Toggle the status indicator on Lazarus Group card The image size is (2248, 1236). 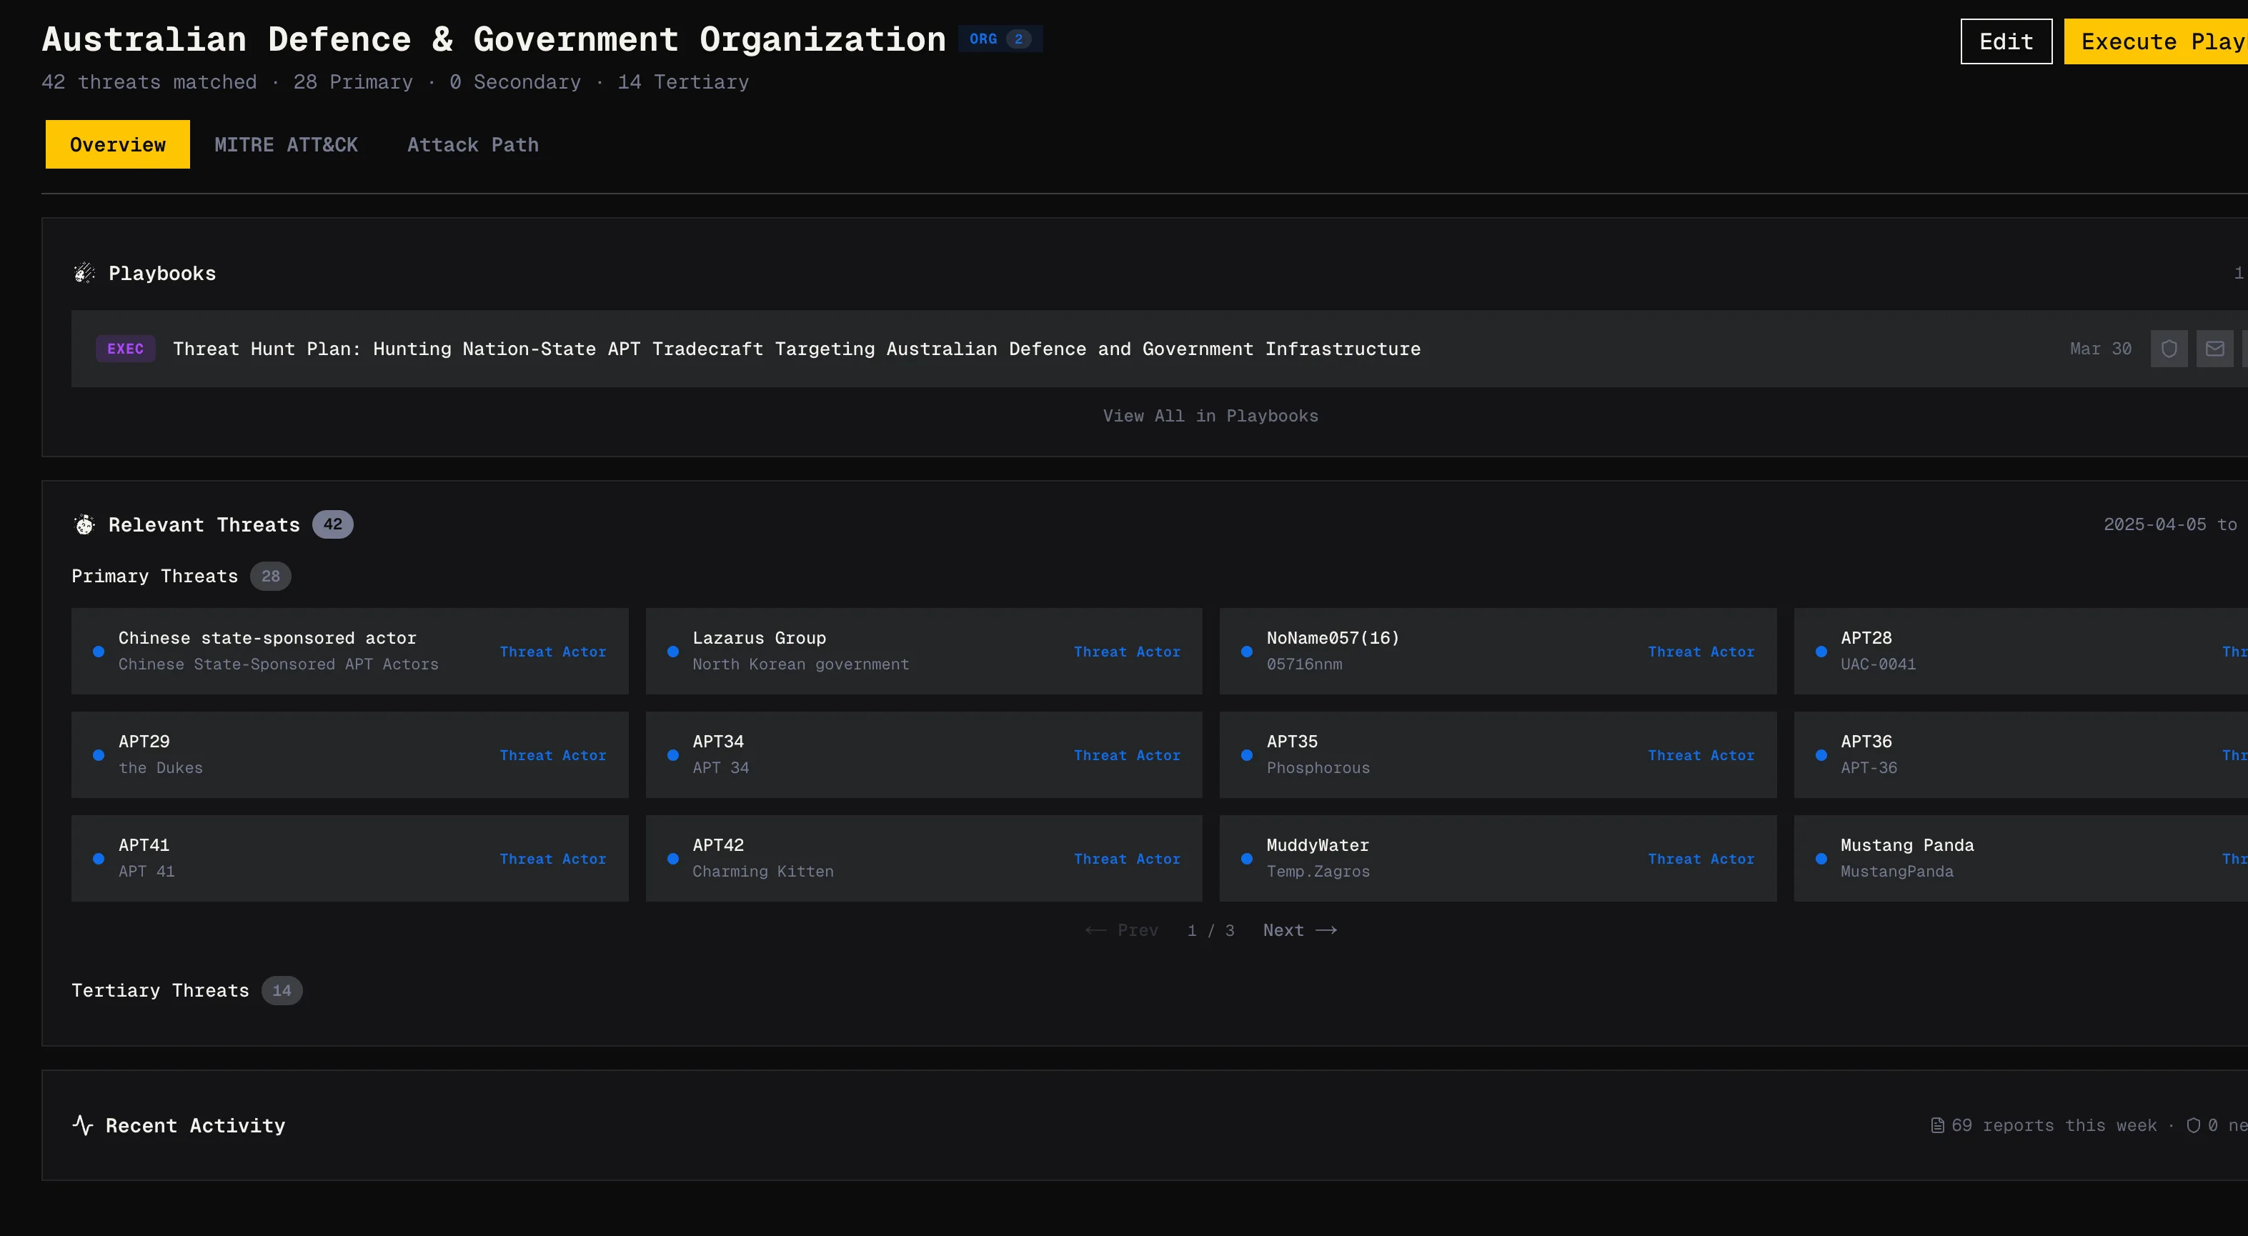pos(673,652)
